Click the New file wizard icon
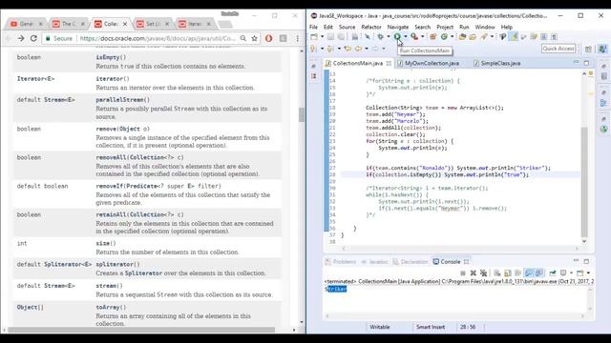 tap(314, 36)
